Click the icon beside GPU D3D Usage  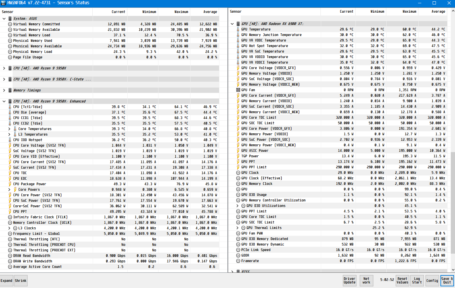[238, 195]
